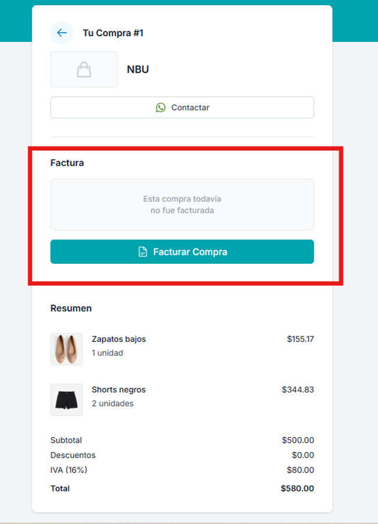Click the $580.00 total amount
Viewport: 378px width, 524px height.
click(x=297, y=488)
